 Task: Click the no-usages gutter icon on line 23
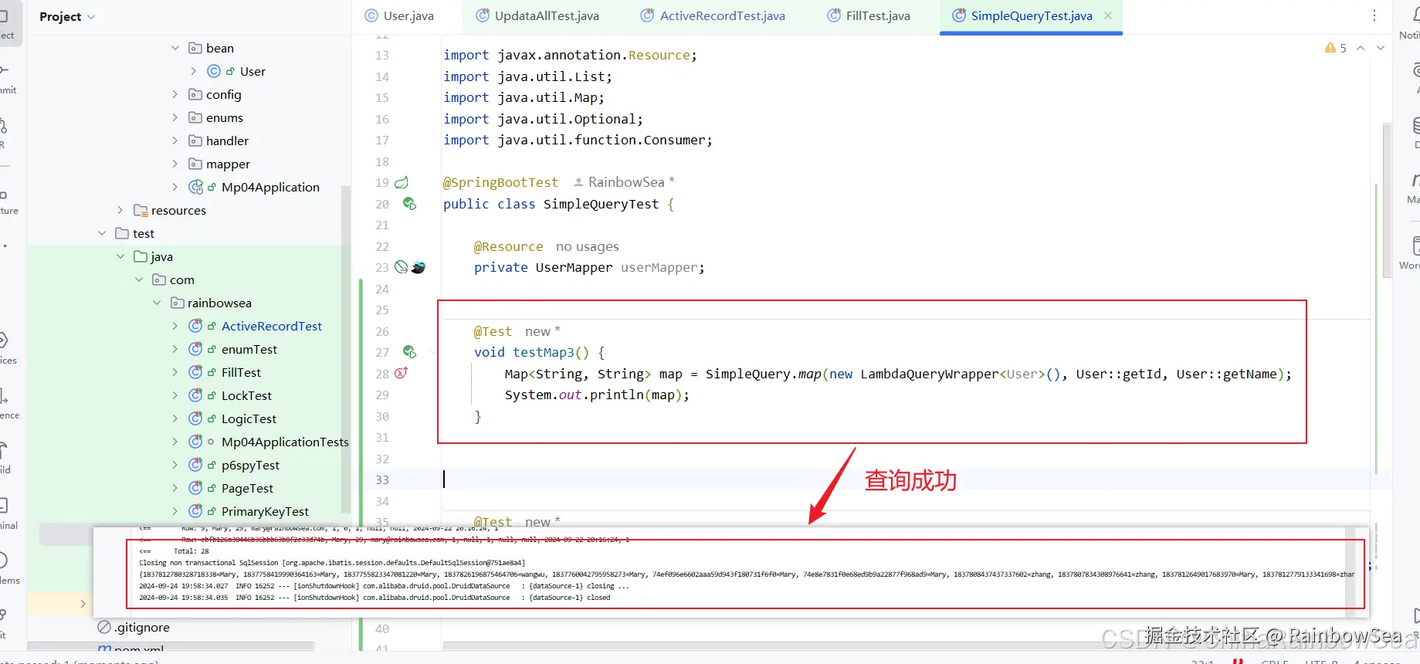(x=401, y=267)
